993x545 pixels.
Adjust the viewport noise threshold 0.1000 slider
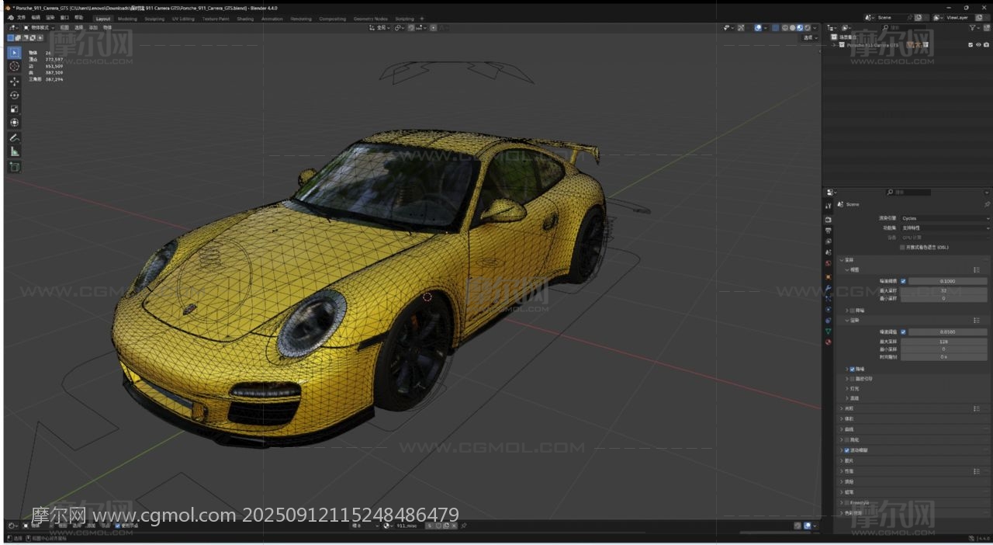[947, 281]
